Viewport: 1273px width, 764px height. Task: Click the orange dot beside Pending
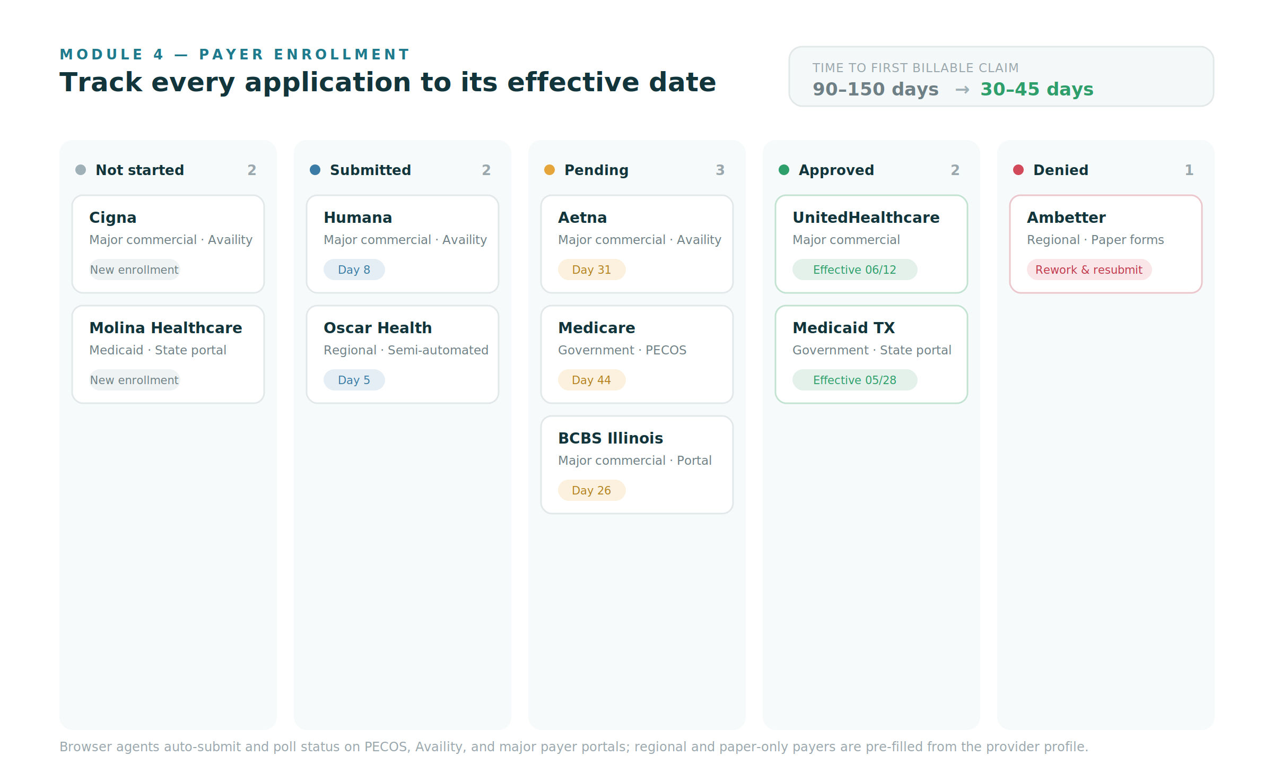550,170
